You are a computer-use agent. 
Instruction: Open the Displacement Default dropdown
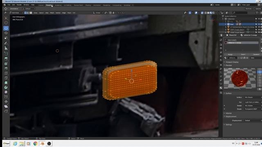(253, 120)
